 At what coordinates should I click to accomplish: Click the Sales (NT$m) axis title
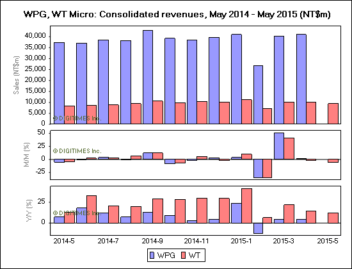click(x=17, y=75)
